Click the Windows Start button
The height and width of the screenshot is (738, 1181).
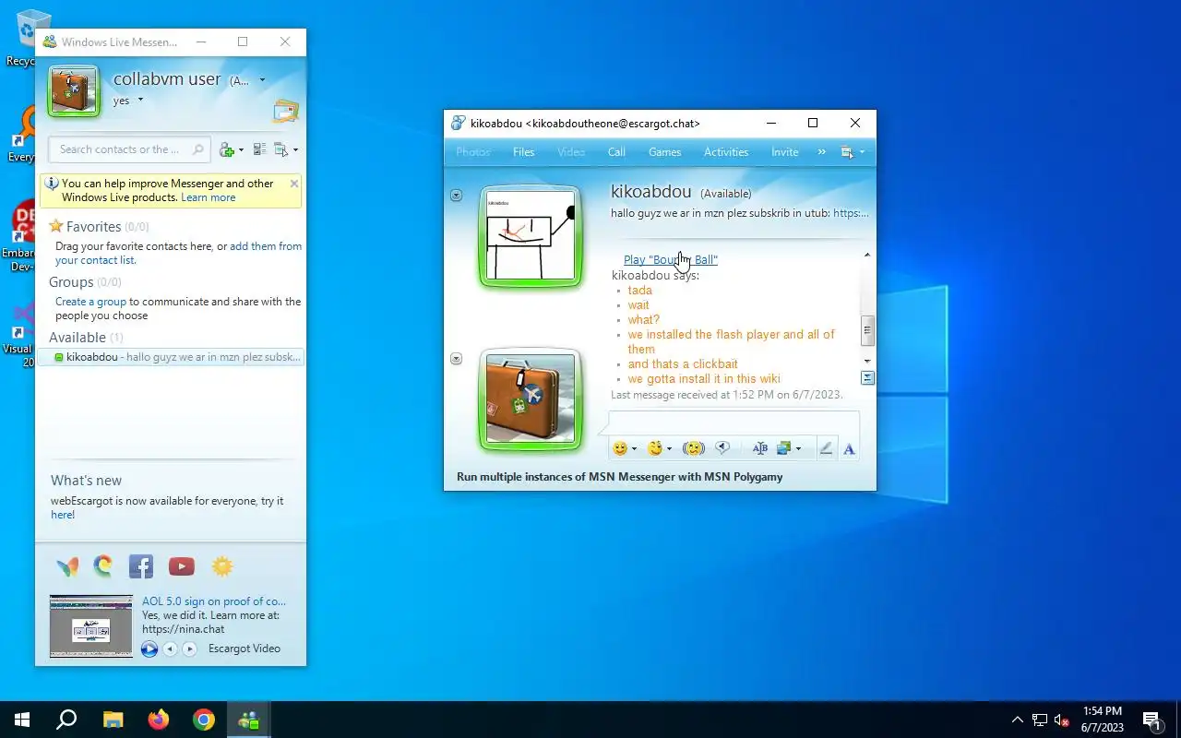(22, 720)
